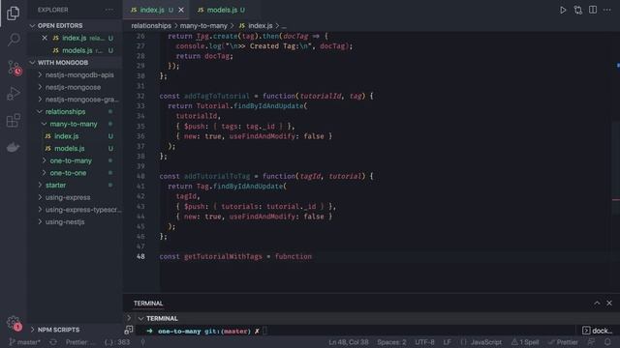The width and height of the screenshot is (620, 348).
Task: Click the Prettier status on the right of status bar
Action: tap(564, 342)
